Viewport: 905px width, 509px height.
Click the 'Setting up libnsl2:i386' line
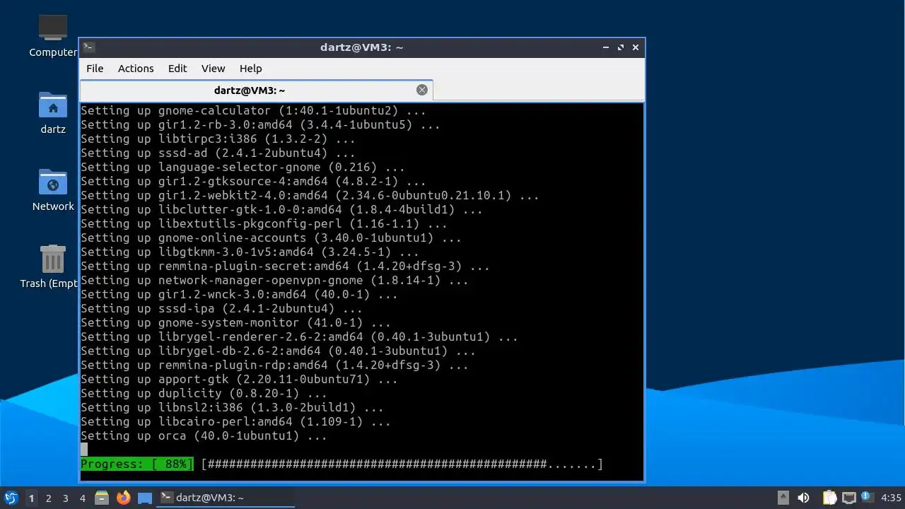coord(232,407)
